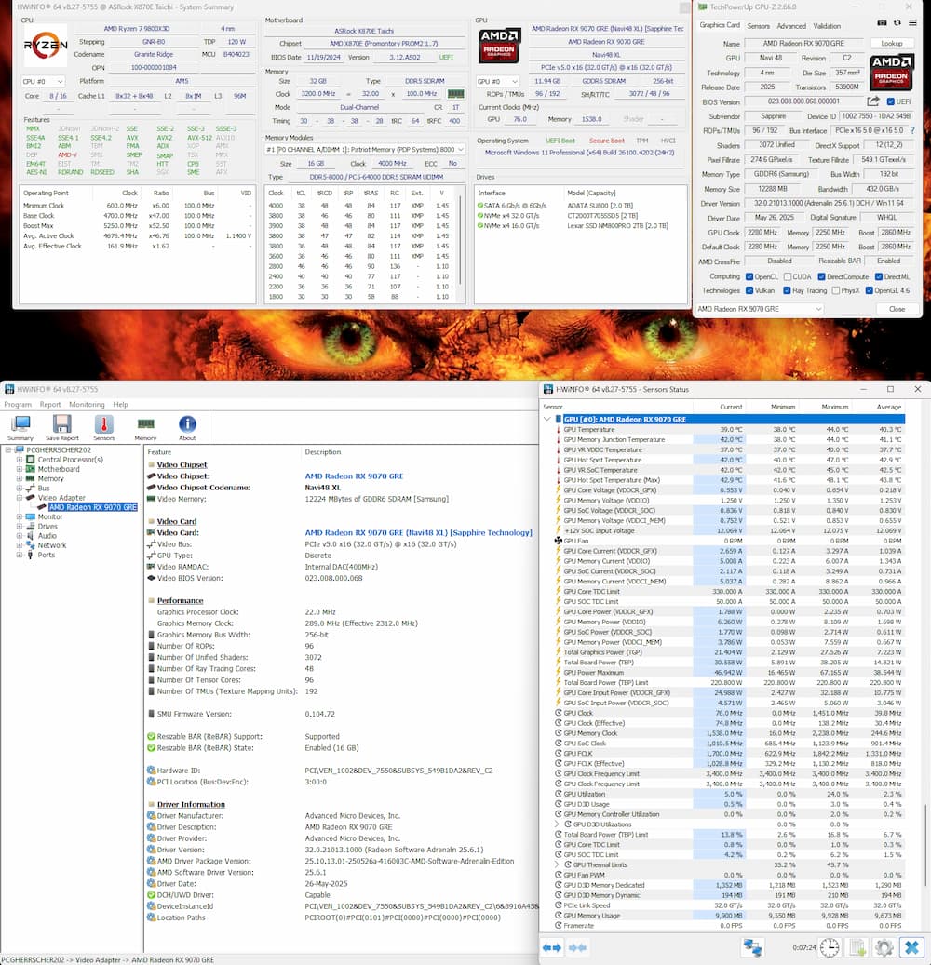The width and height of the screenshot is (931, 965).
Task: Toggle the PhysX checkbox
Action: (x=835, y=290)
